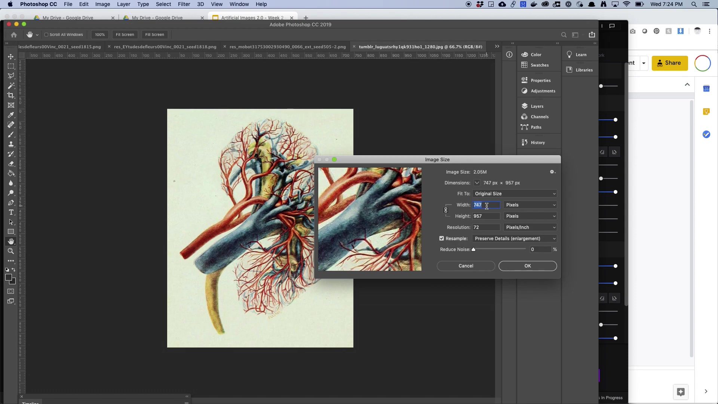718x404 pixels.
Task: Click the Resolution input field
Action: 486,227
